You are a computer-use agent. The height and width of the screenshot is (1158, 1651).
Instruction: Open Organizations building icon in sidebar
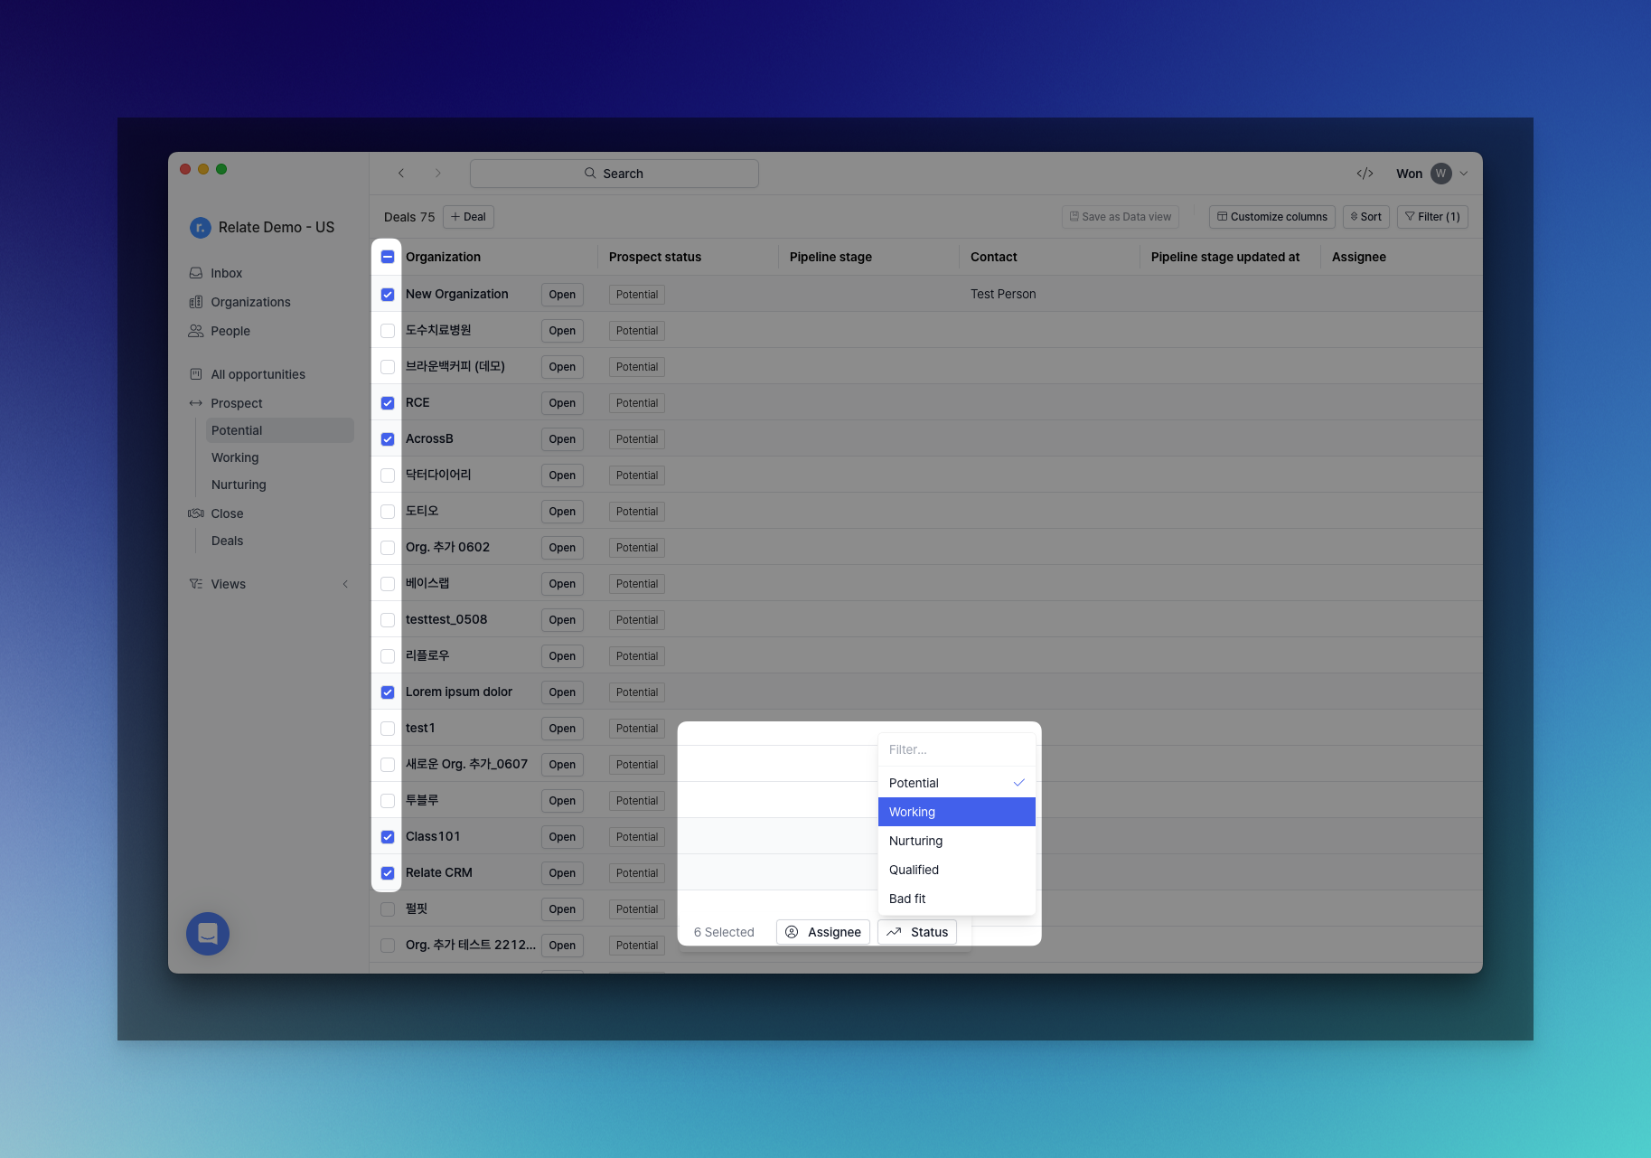tap(195, 302)
